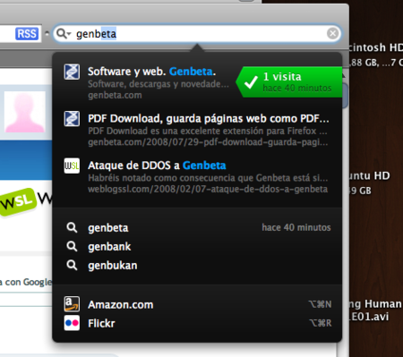The height and width of the screenshot is (357, 403).
Task: Select the 'genbukan' search suggestion
Action: tap(197, 266)
